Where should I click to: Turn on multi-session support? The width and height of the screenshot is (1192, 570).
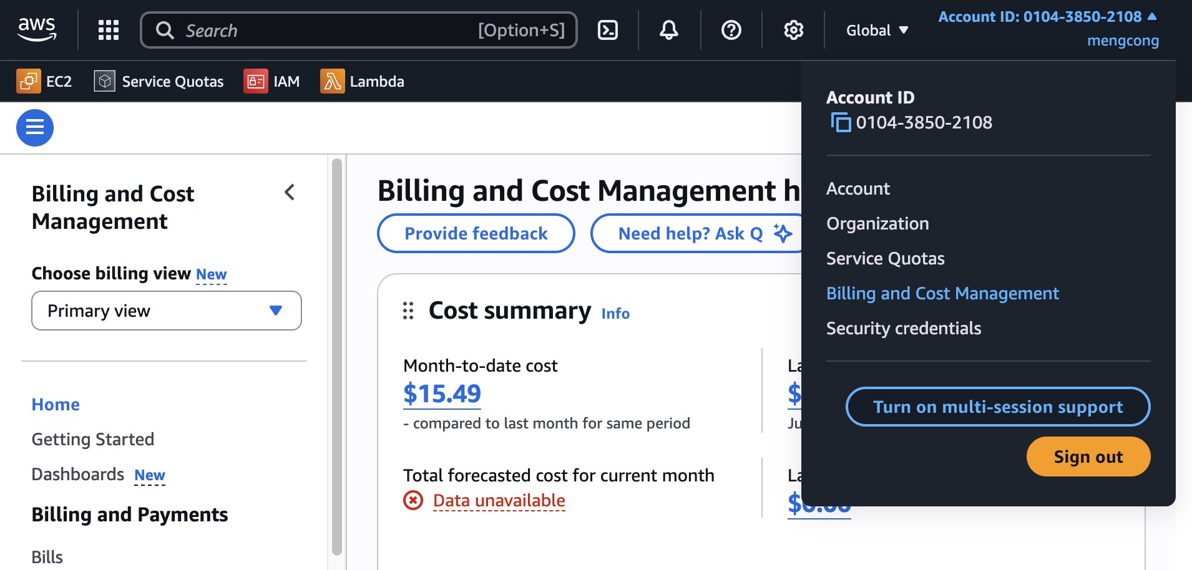997,407
